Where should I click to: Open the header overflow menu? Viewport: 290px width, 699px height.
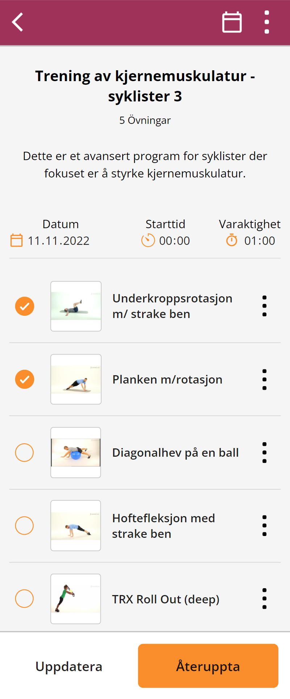pos(267,22)
